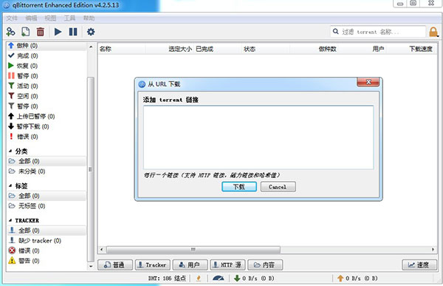Click horizontal scrollbar left arrow
Image resolution: width=443 pixels, height=286 pixels.
102,250
